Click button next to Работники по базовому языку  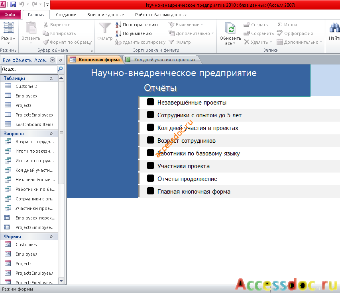[150, 153]
